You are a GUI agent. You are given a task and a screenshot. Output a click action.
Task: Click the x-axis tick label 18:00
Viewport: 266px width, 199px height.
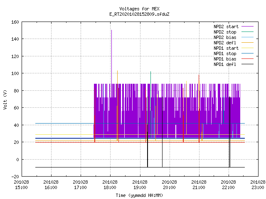(110, 187)
